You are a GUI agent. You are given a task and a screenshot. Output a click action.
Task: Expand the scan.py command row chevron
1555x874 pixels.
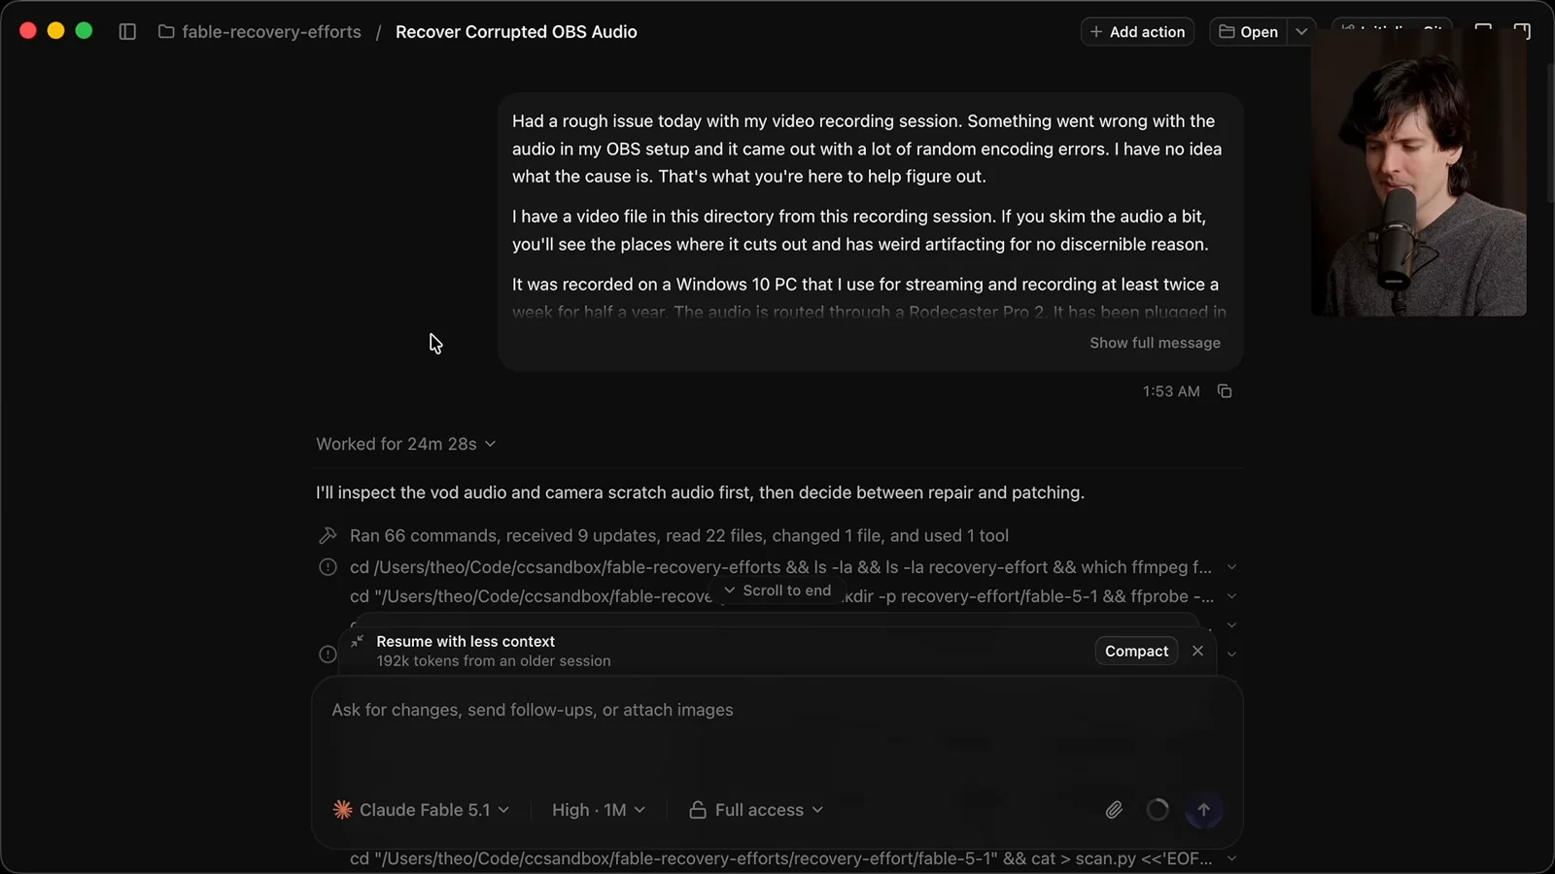(x=1231, y=858)
